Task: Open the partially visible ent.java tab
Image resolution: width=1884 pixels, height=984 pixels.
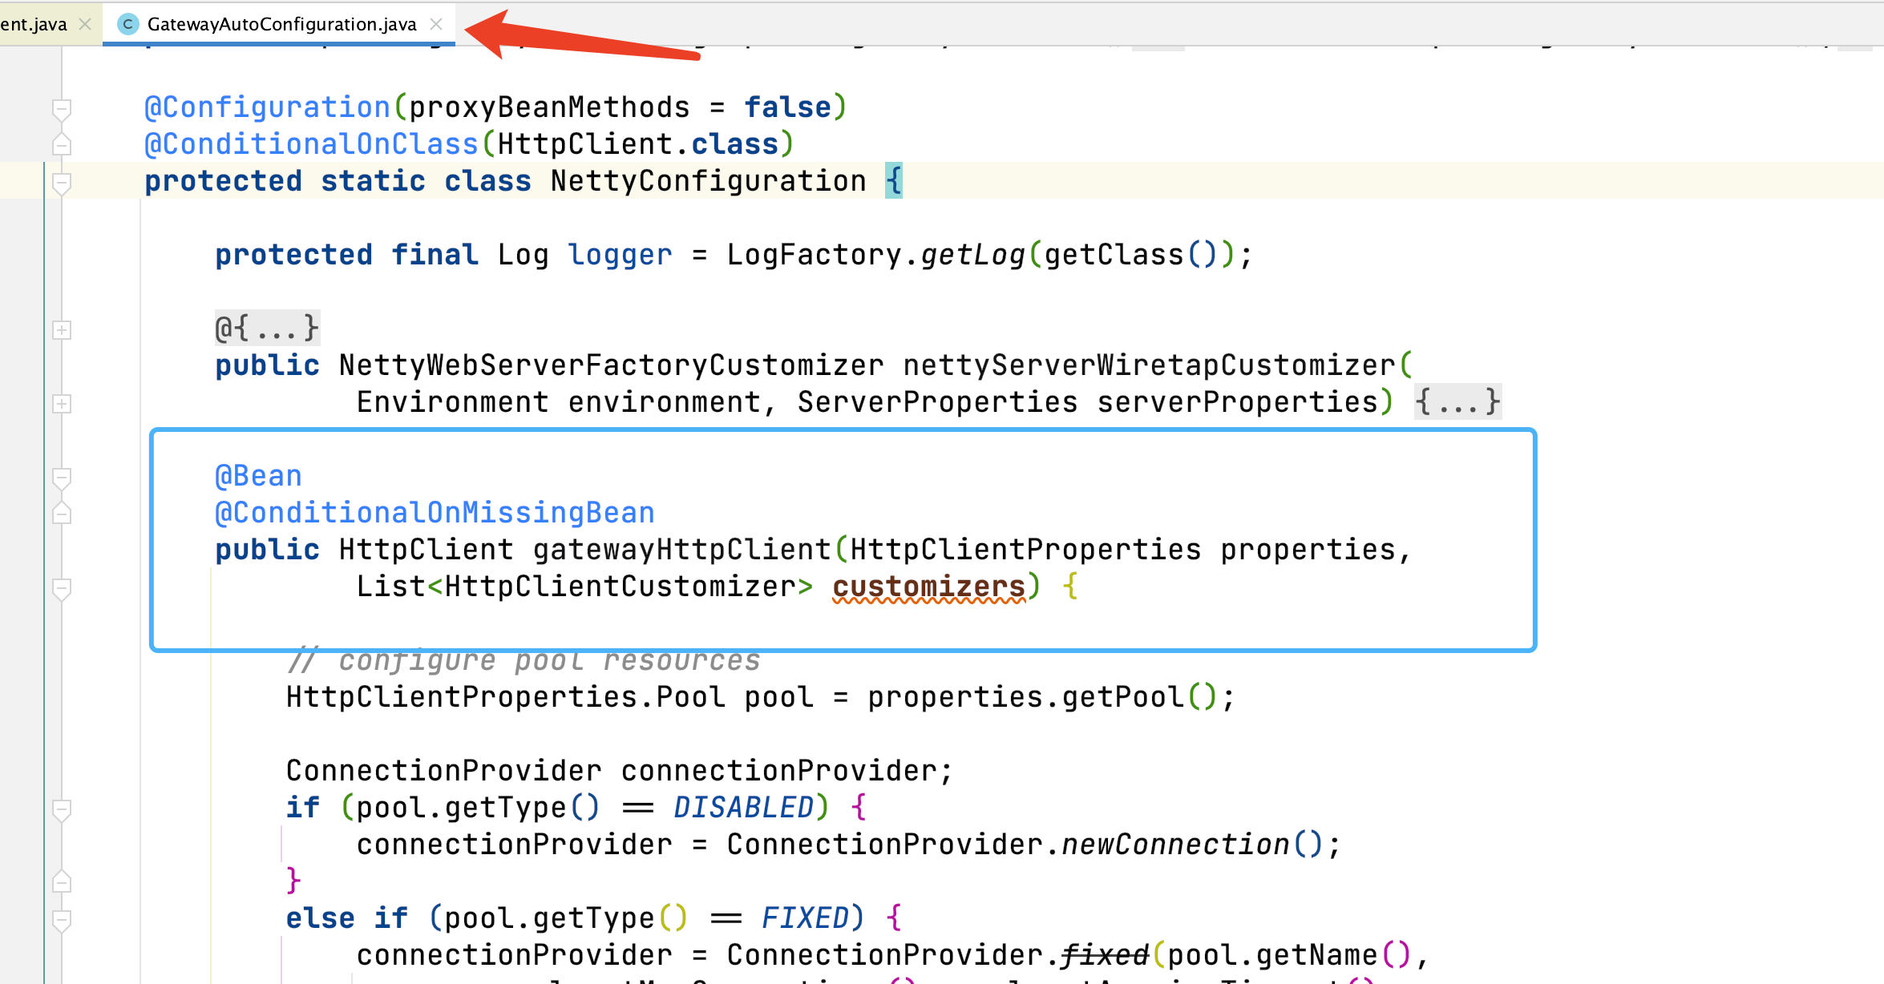Action: tap(34, 24)
